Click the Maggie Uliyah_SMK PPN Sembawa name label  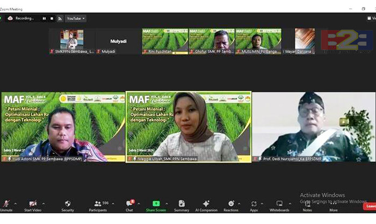(168, 159)
